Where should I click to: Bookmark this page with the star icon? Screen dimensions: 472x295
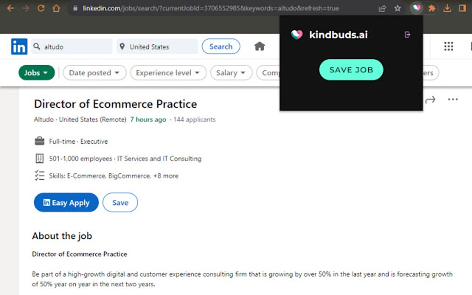(397, 8)
